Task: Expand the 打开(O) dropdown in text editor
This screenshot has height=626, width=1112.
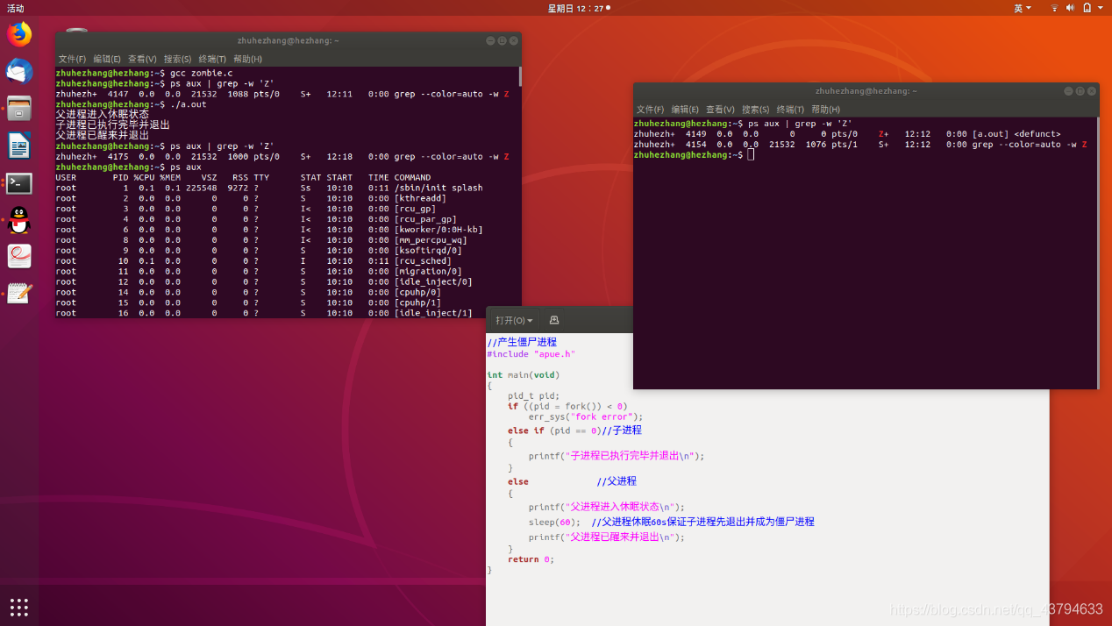Action: click(x=514, y=320)
